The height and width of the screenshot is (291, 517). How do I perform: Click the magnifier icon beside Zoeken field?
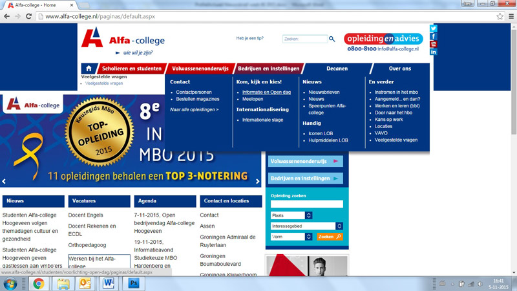click(x=332, y=39)
